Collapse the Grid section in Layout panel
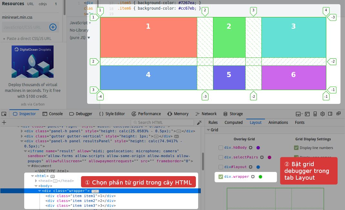This screenshot has height=210, width=345. pyautogui.click(x=208, y=130)
